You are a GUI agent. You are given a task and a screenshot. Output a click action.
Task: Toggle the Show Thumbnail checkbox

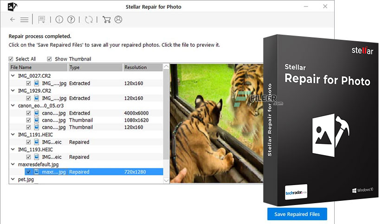coord(50,59)
